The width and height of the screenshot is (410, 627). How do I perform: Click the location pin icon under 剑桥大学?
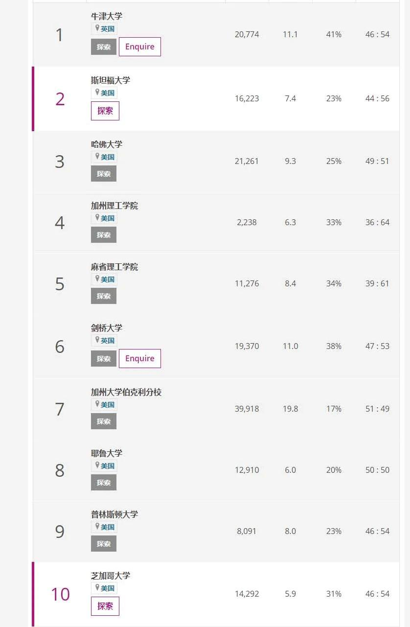(x=97, y=340)
